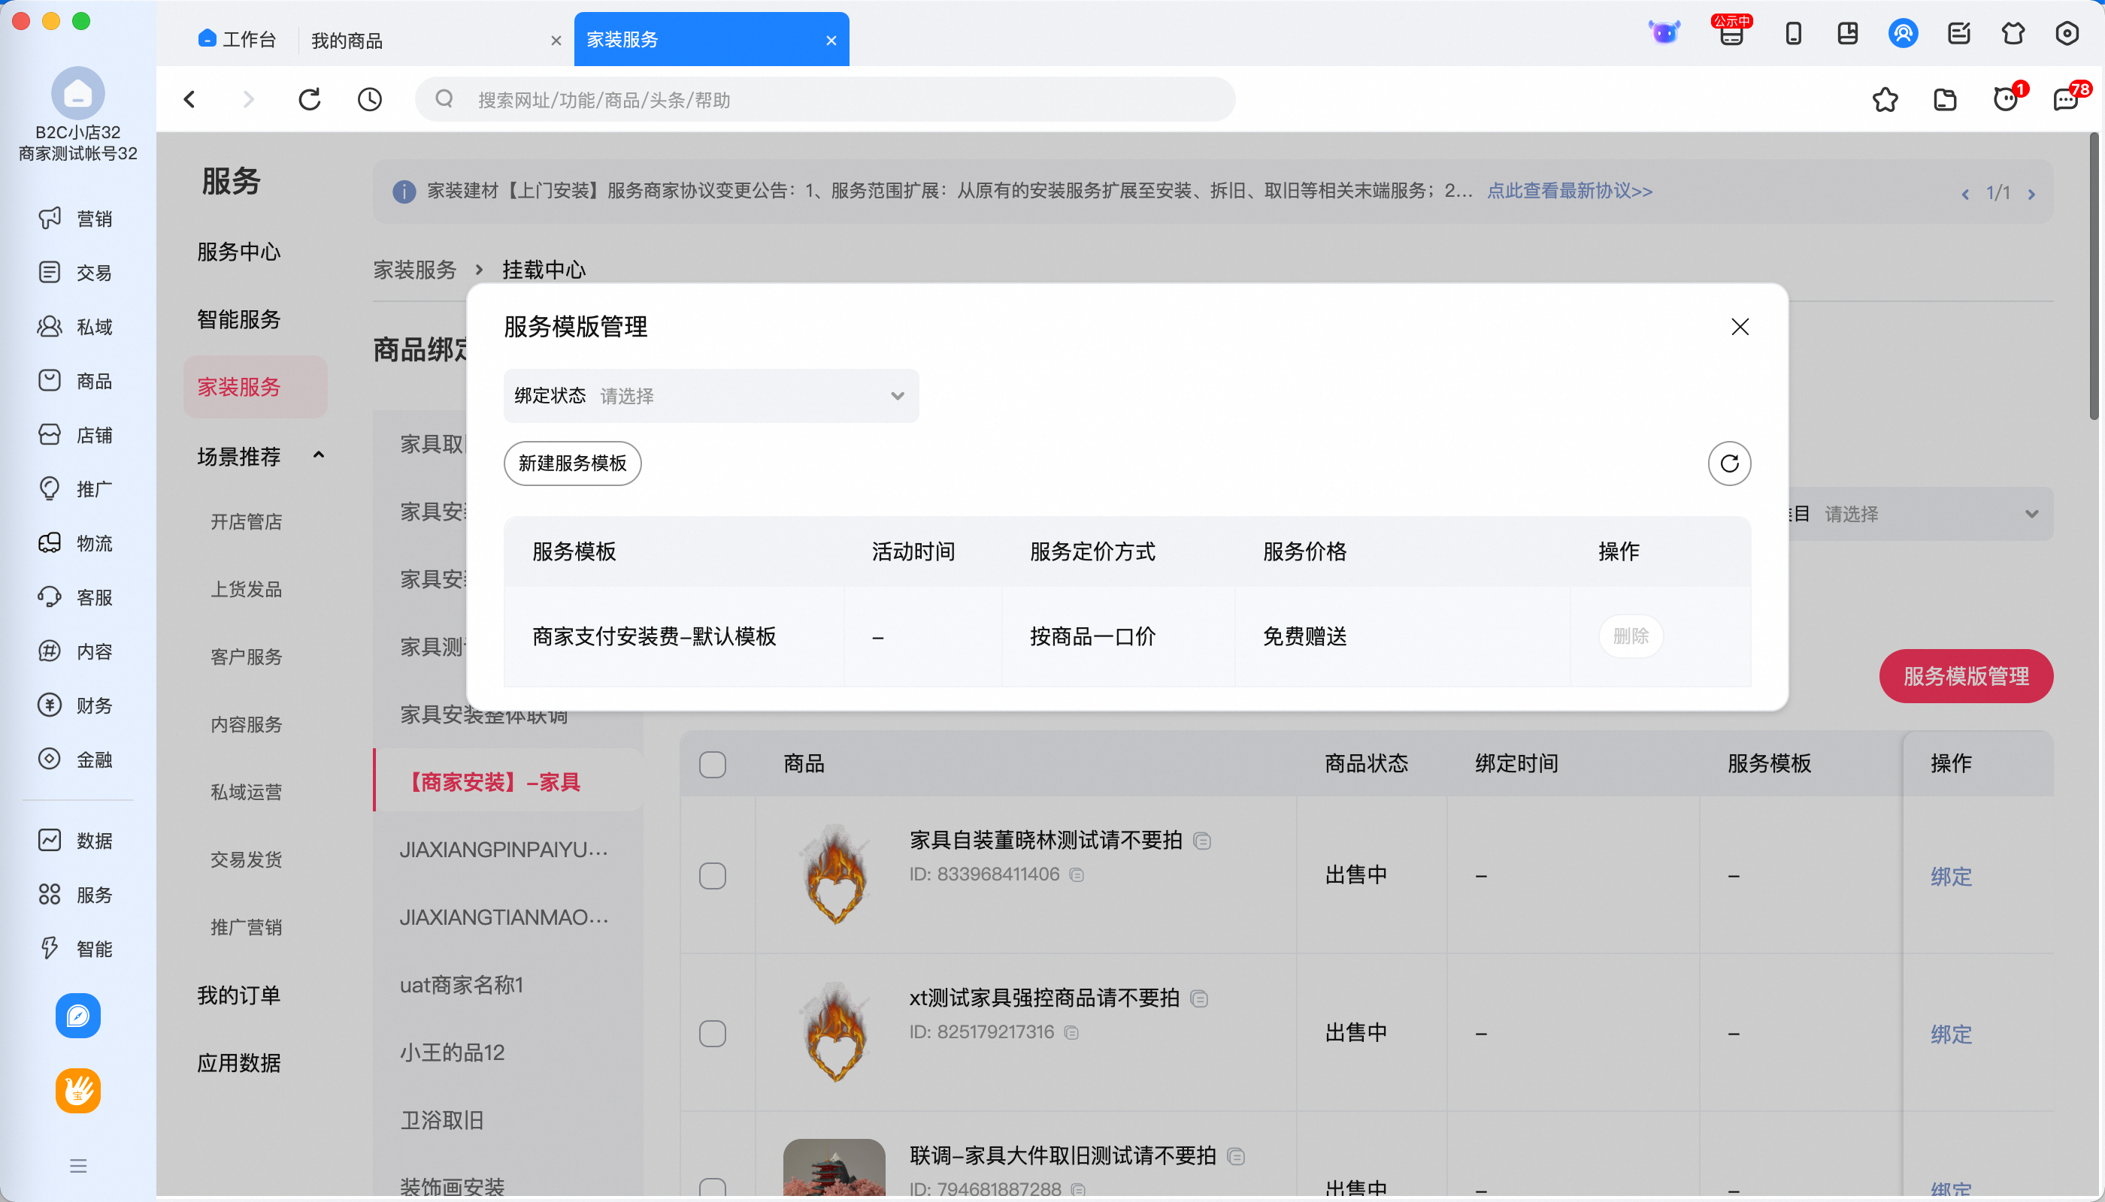Open the puzzle-piece extensions icon

click(2013, 34)
